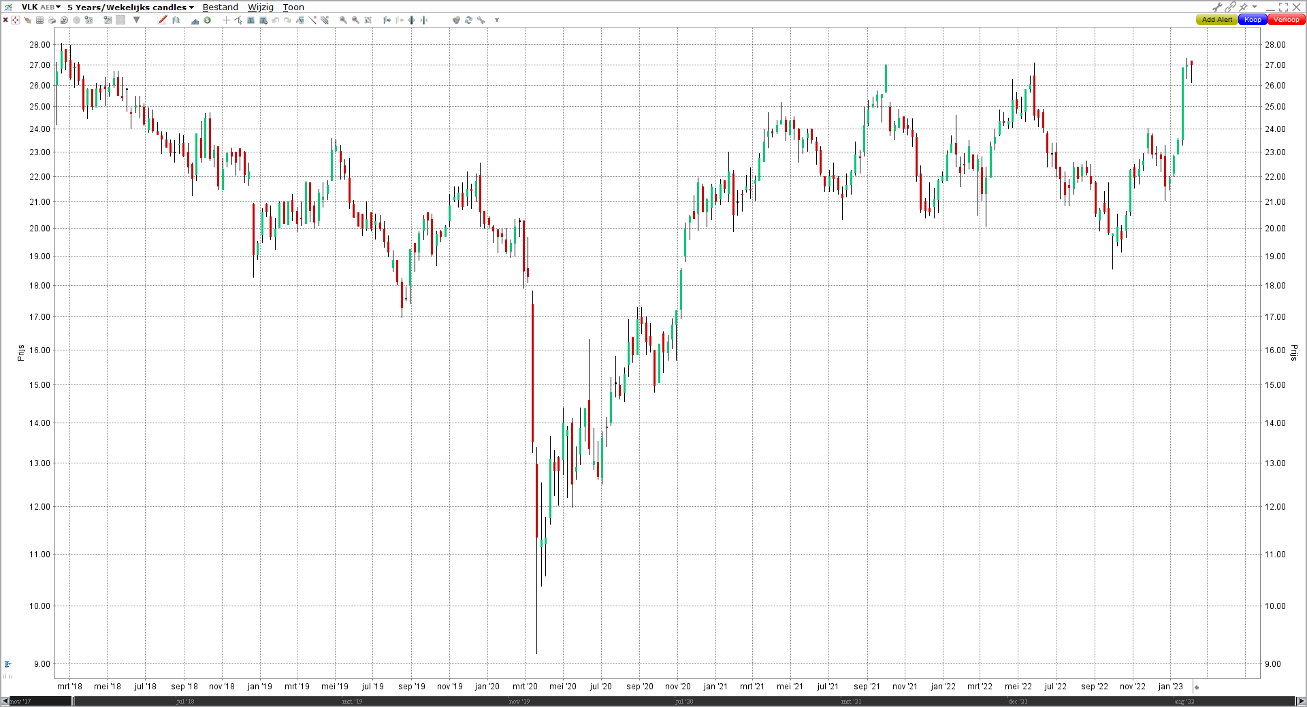Select the trendline drawing tool
Image resolution: width=1307 pixels, height=707 pixels.
click(312, 20)
